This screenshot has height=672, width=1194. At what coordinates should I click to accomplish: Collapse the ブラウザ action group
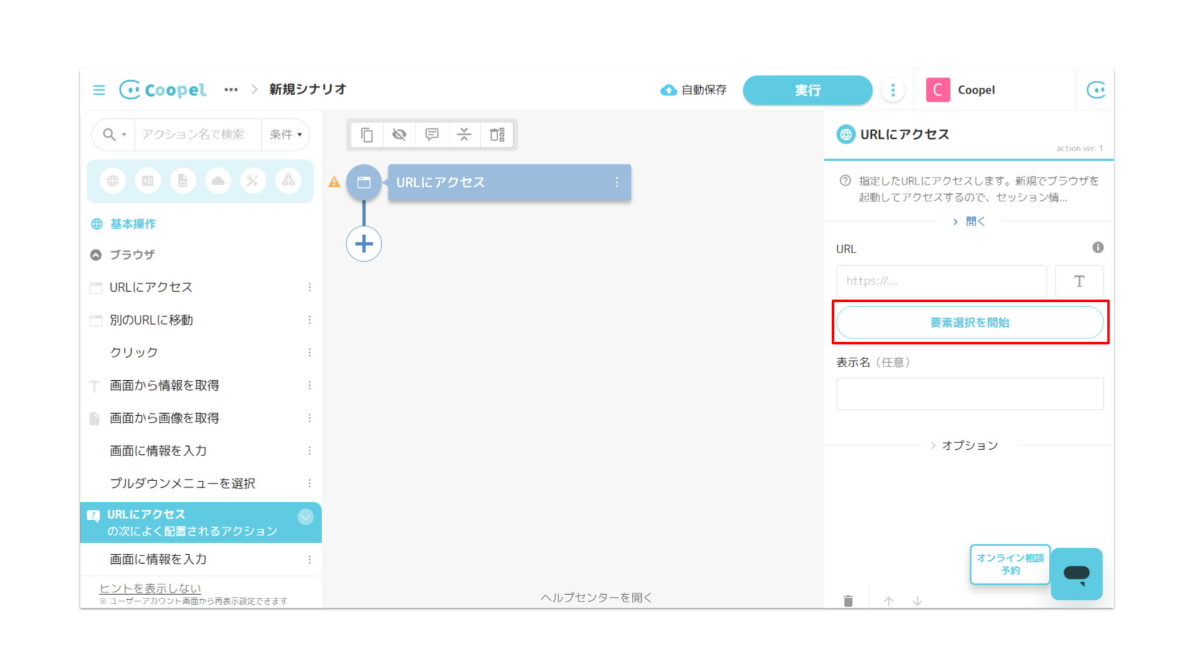point(96,254)
